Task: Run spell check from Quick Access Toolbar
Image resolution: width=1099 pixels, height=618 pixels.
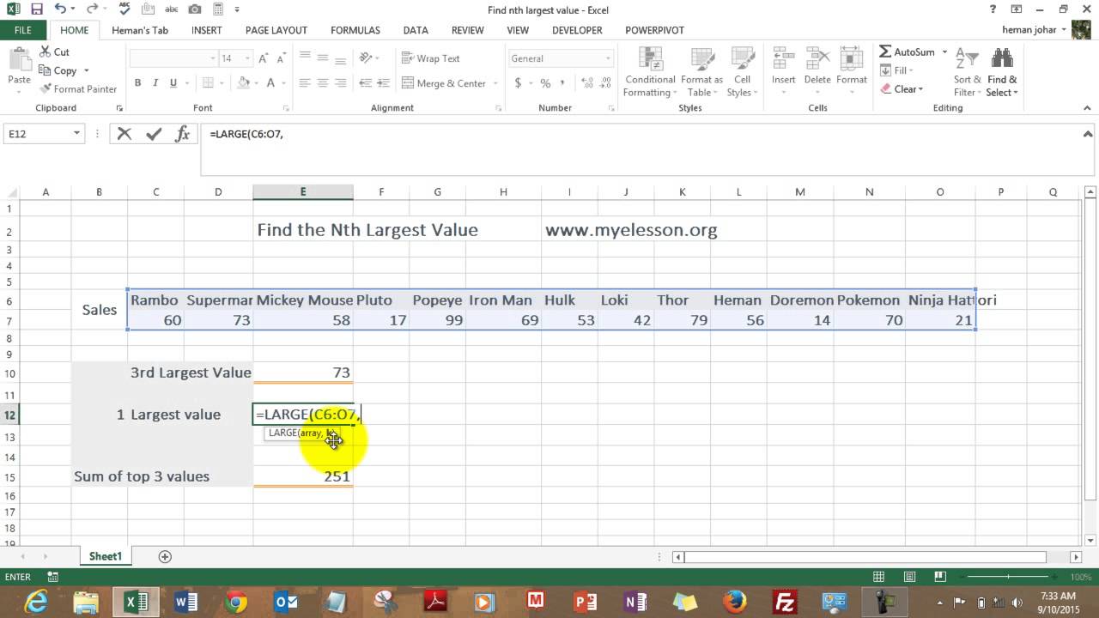Action: 124,9
